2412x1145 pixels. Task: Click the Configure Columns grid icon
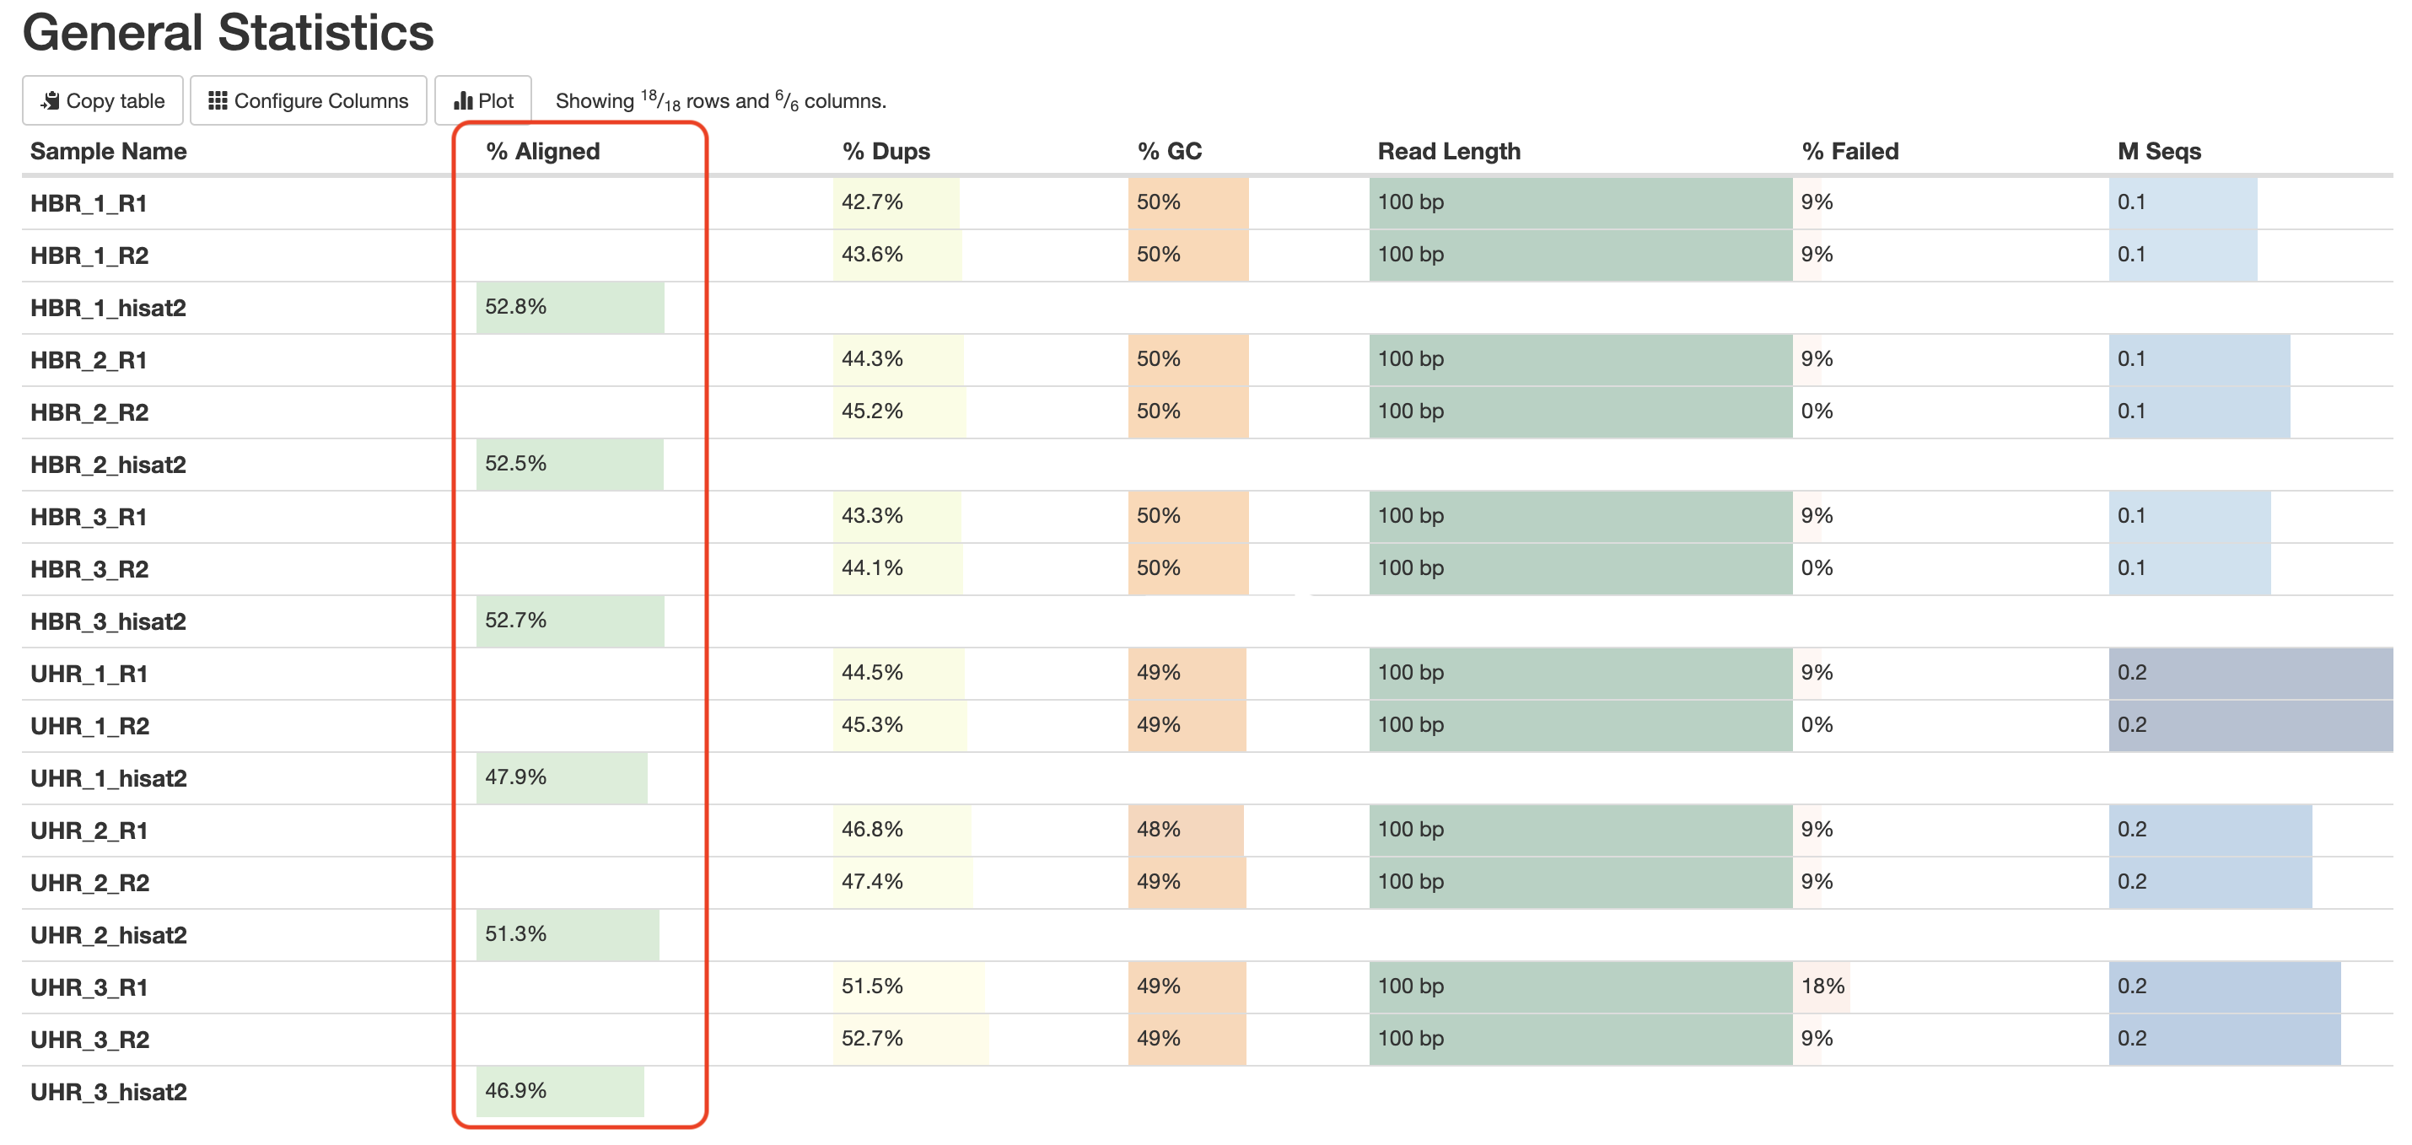coord(218,100)
